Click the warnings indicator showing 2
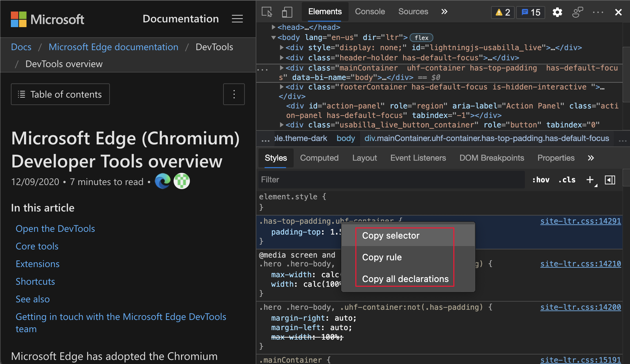Image resolution: width=630 pixels, height=364 pixels. (x=503, y=12)
